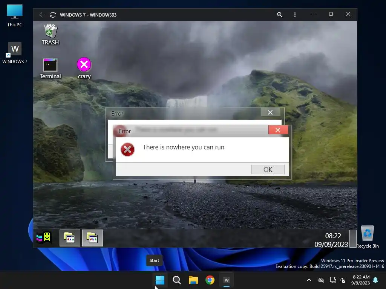Open taskbar Search
The height and width of the screenshot is (289, 386).
coord(176,280)
